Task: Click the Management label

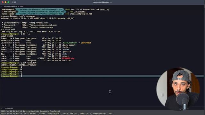Action: coord(10,25)
